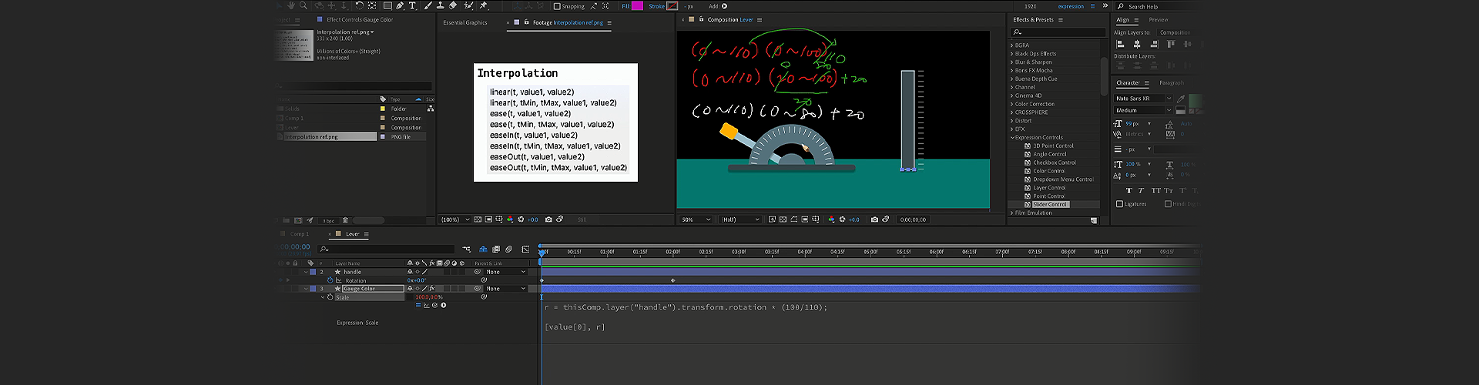Click the eyedropper in Character panel

coord(1181,99)
